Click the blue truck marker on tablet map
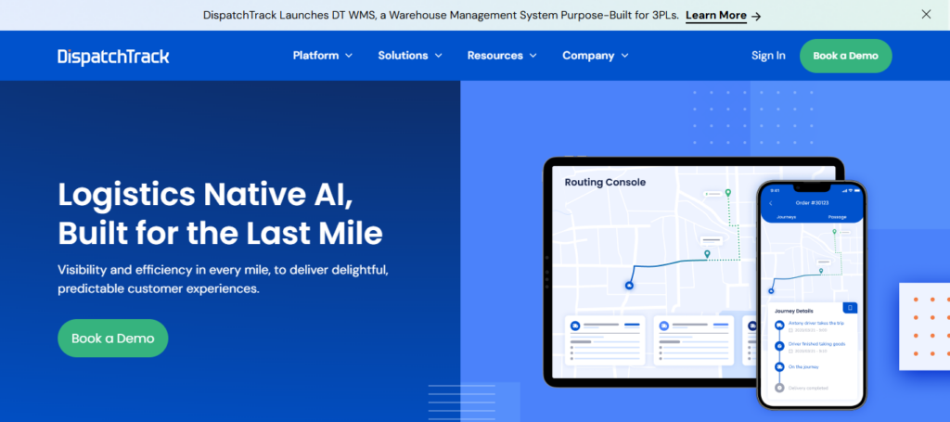This screenshot has height=422, width=950. tap(629, 285)
